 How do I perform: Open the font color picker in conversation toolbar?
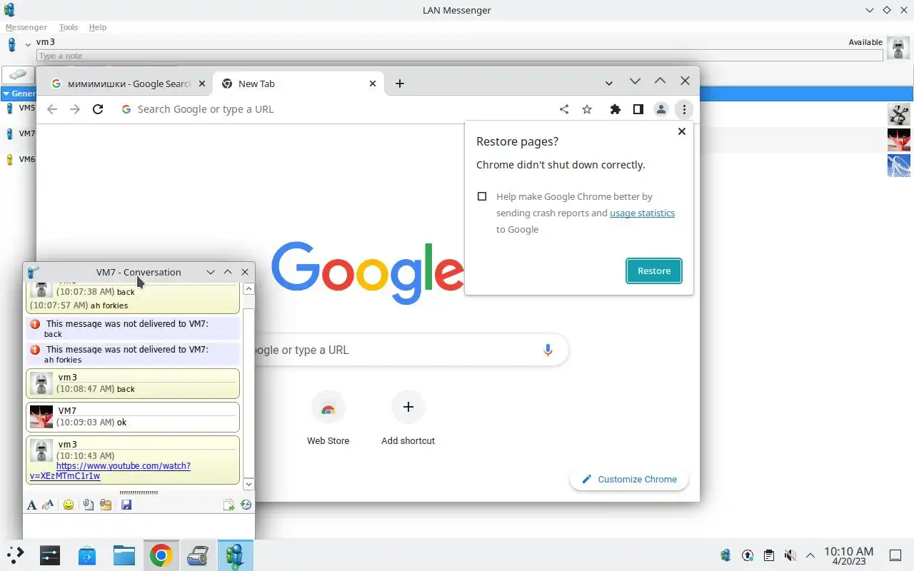click(x=48, y=505)
